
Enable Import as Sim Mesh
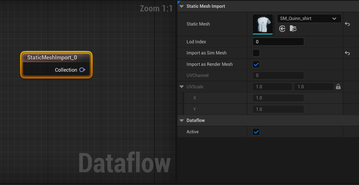(256, 53)
